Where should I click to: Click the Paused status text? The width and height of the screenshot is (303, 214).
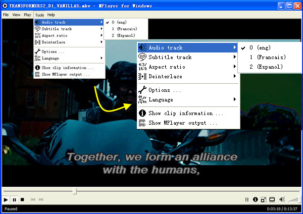click(x=11, y=209)
